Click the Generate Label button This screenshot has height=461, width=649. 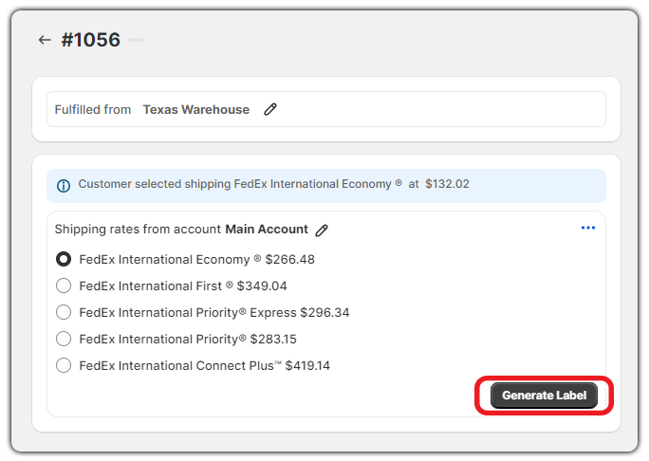click(544, 396)
